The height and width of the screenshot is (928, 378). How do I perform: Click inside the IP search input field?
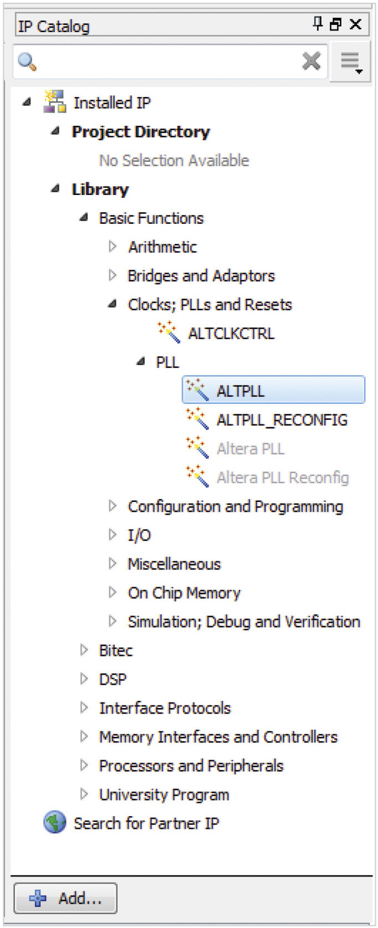point(166,61)
